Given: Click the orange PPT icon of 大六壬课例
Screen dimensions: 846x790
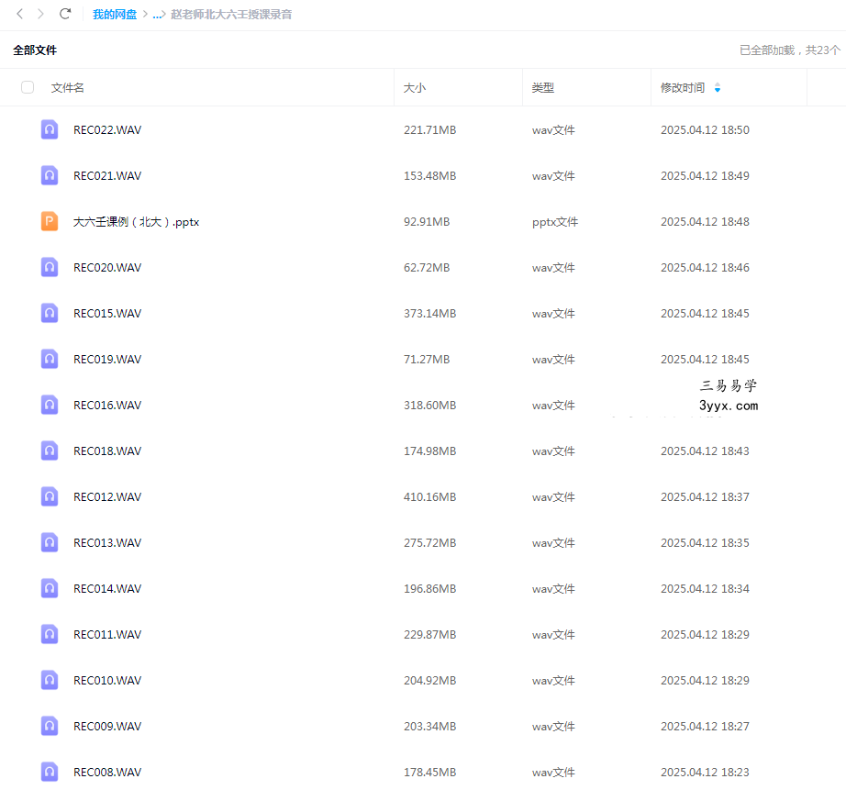Looking at the screenshot, I should coord(50,221).
